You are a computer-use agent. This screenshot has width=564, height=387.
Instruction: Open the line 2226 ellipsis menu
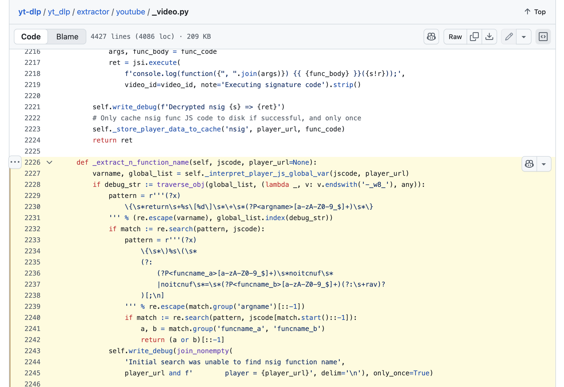pos(15,162)
